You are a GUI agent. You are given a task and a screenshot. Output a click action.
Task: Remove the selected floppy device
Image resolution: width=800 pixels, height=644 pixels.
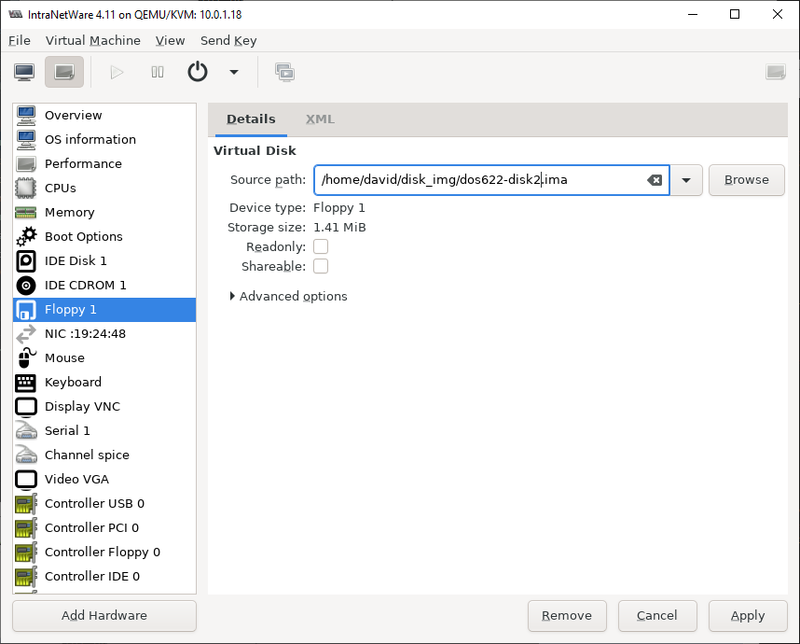click(x=567, y=615)
